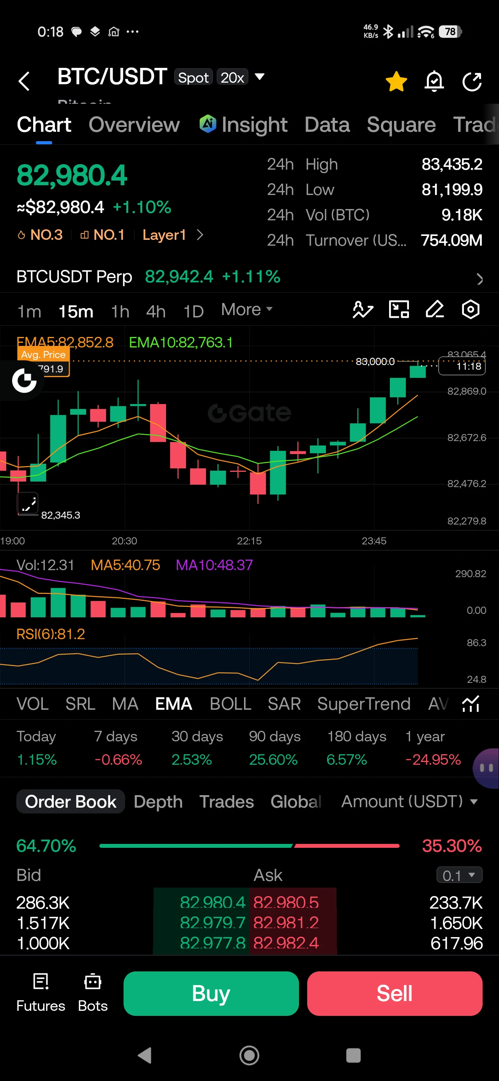Open the chart layout grid icon

[x=399, y=310]
